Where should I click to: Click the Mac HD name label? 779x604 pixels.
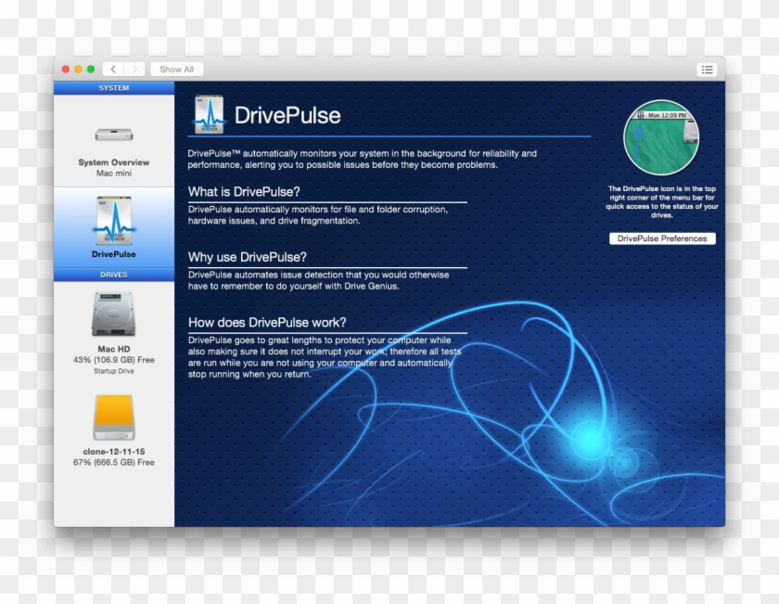point(114,349)
